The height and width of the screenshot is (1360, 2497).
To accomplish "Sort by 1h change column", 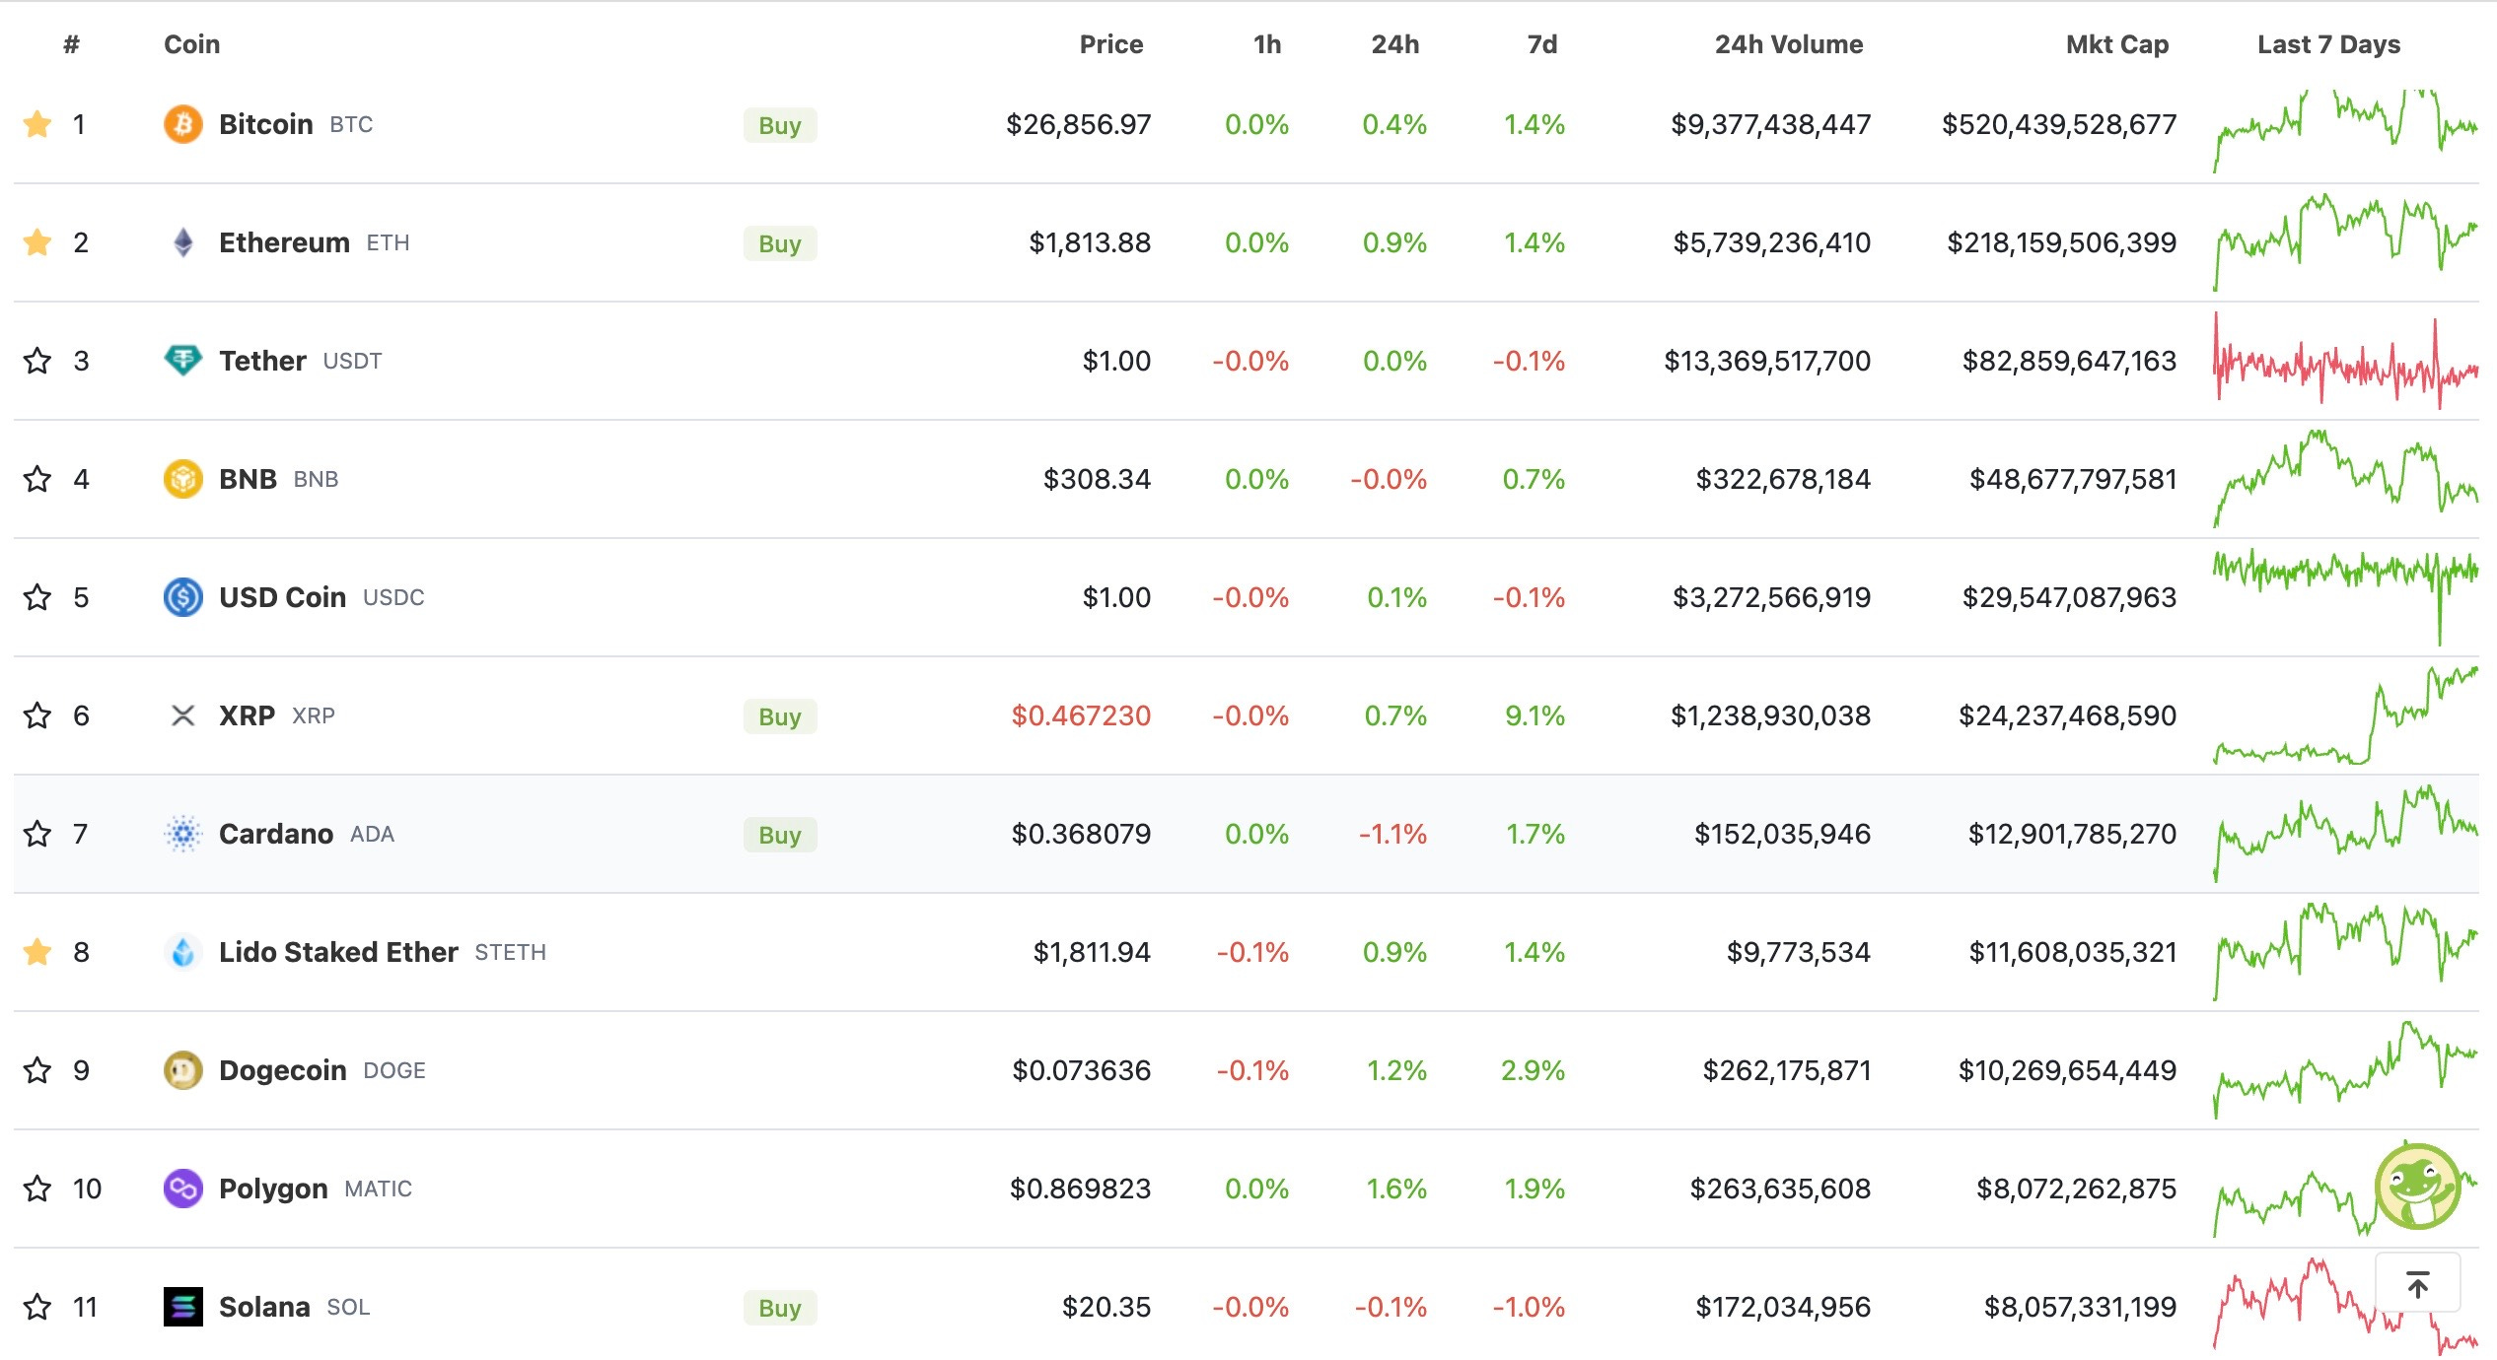I will (x=1267, y=44).
